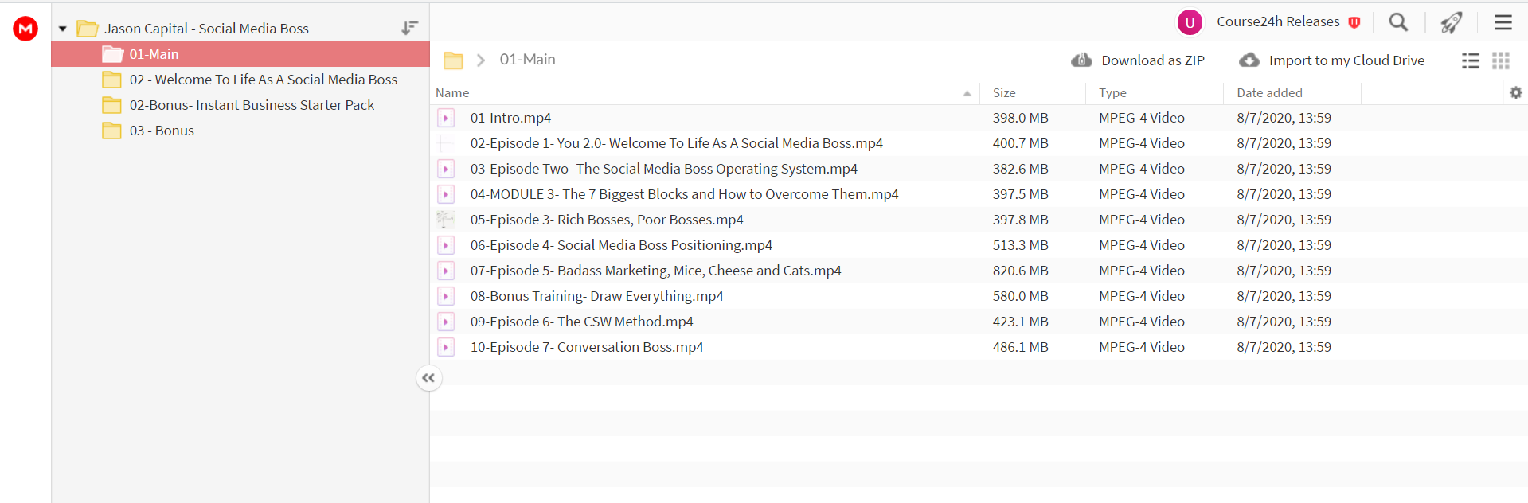The image size is (1528, 503).
Task: Click Import to my Cloud Drive
Action: tap(1346, 60)
